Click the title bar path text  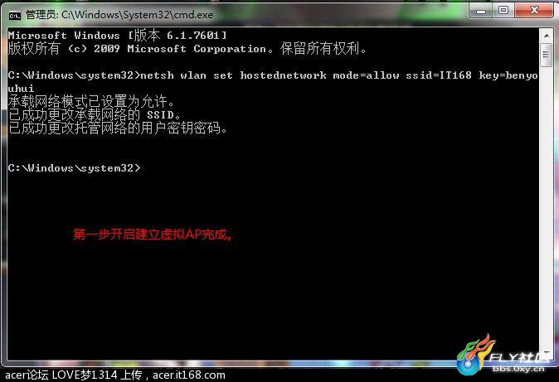[x=137, y=15]
